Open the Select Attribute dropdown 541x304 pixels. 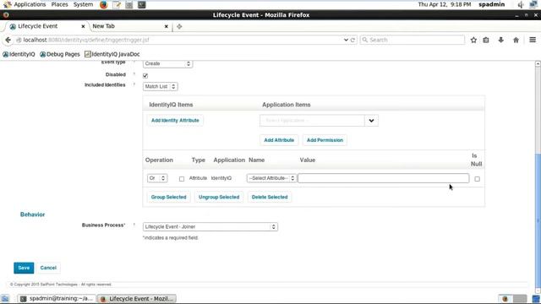[271, 178]
